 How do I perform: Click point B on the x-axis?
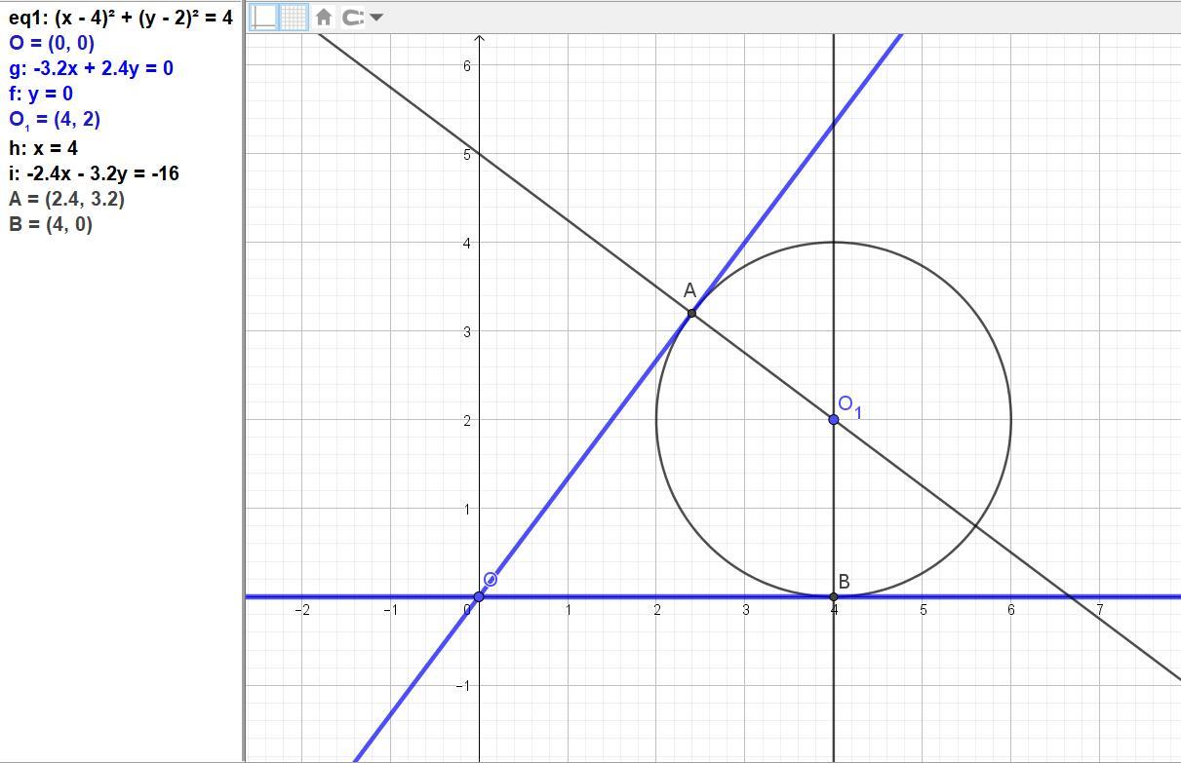tap(834, 596)
